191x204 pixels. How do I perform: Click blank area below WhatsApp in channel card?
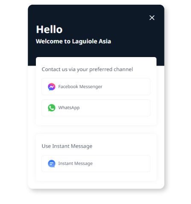point(96,121)
